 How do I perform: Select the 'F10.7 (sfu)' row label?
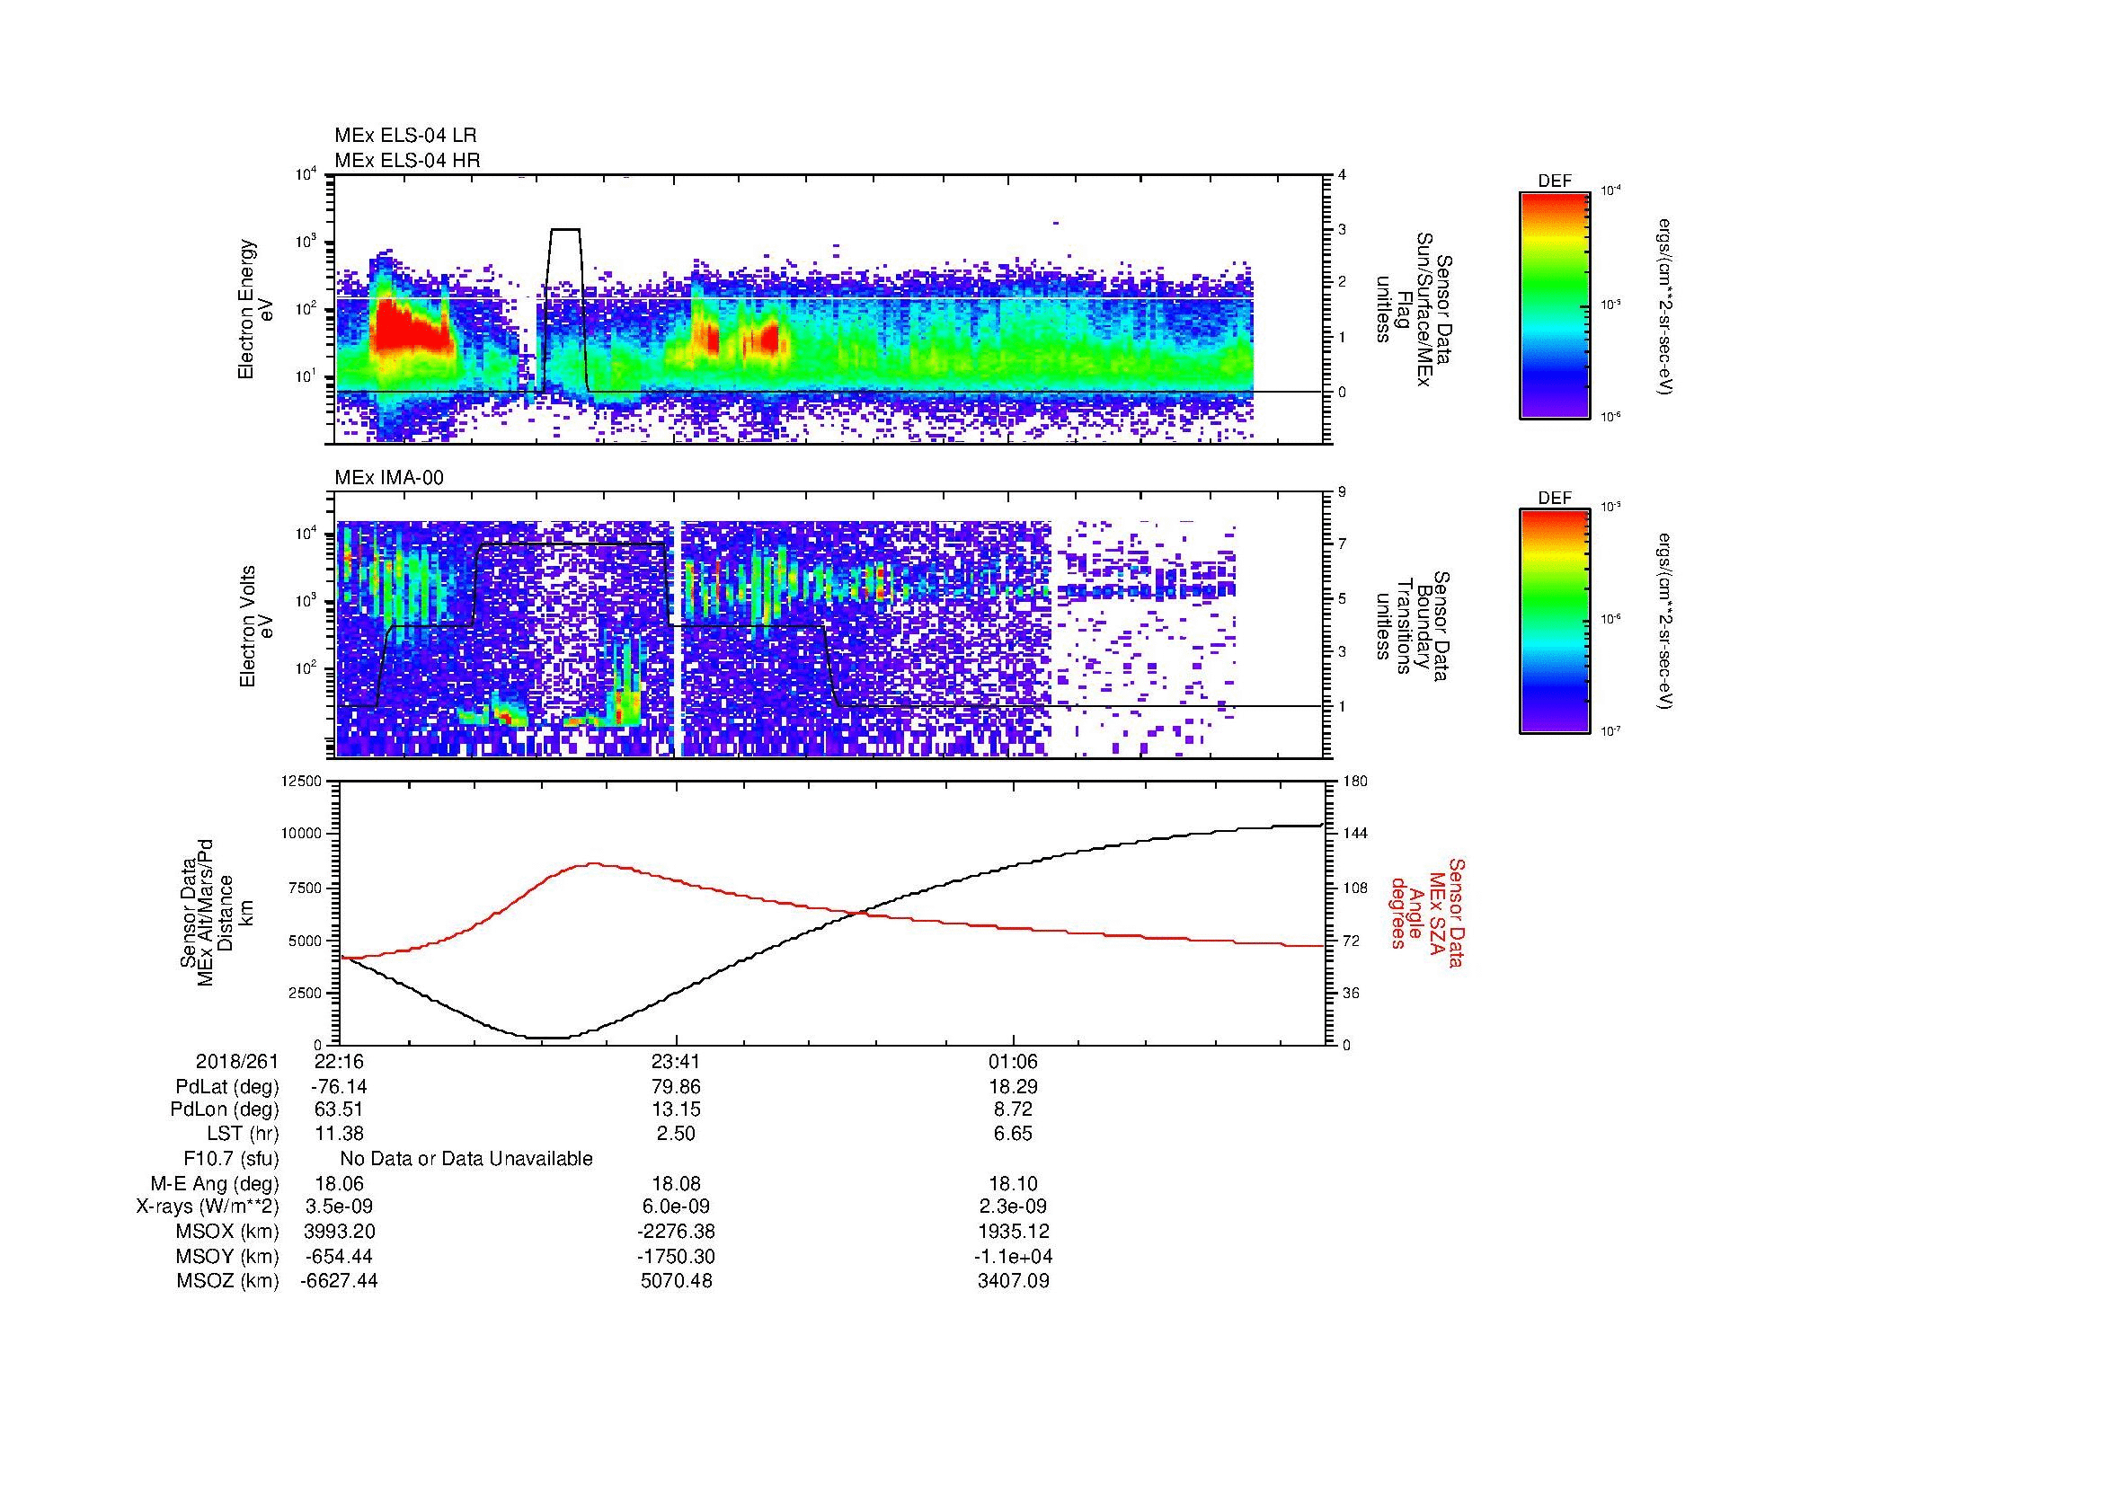click(231, 1159)
